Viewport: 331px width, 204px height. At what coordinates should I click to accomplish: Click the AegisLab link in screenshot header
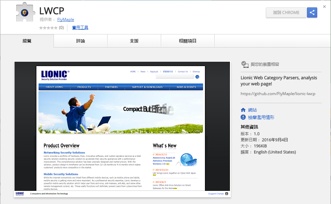point(154,71)
